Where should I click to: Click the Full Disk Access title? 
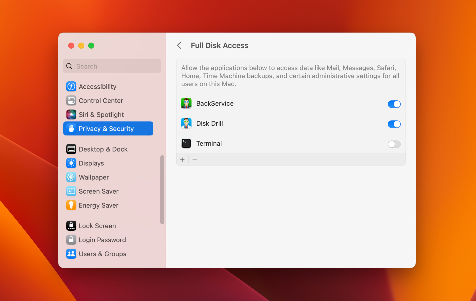pos(219,46)
